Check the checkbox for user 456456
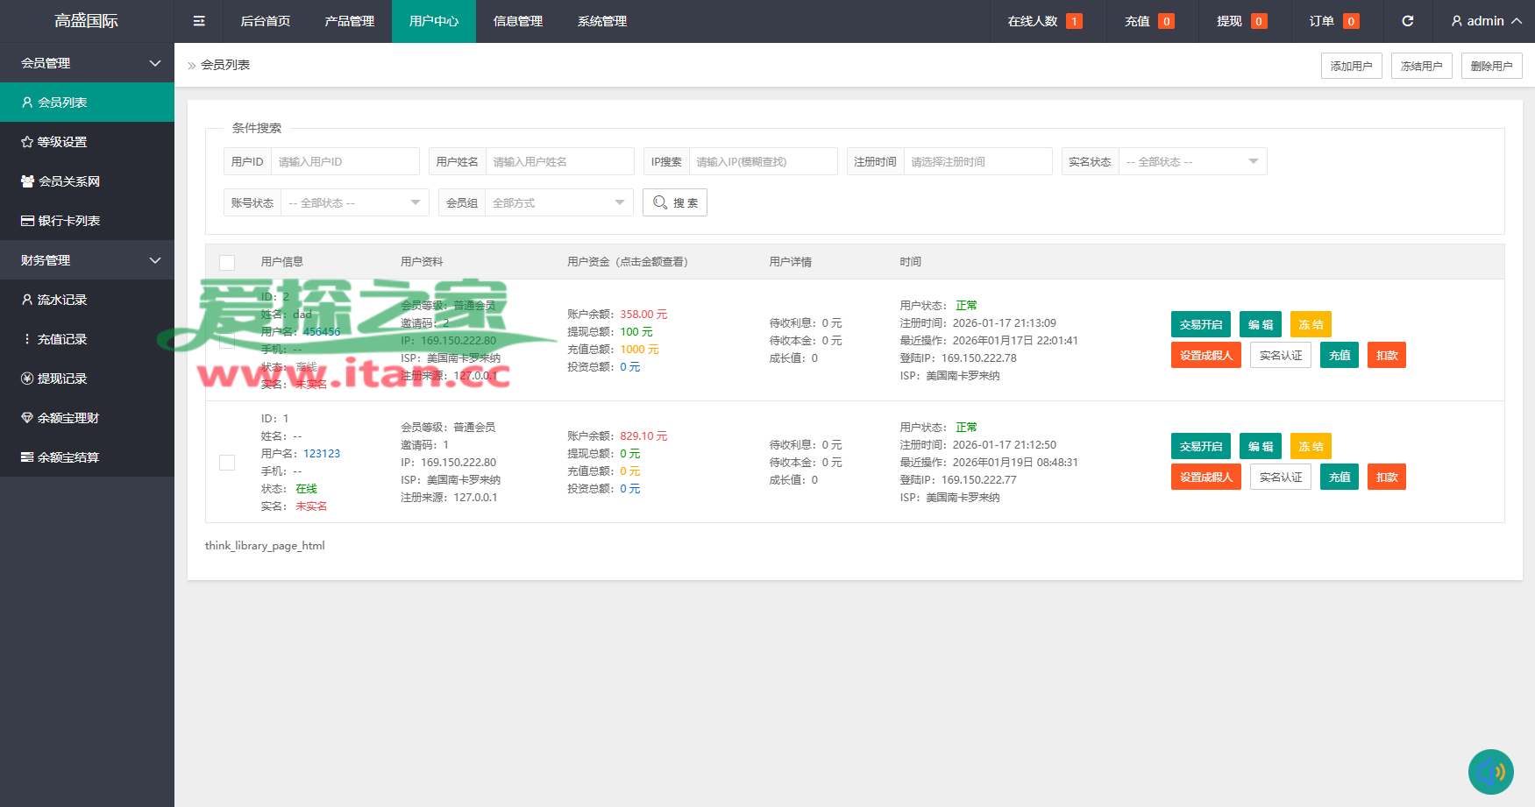 click(x=227, y=341)
